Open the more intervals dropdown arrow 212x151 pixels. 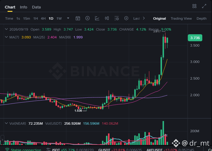(68, 18)
